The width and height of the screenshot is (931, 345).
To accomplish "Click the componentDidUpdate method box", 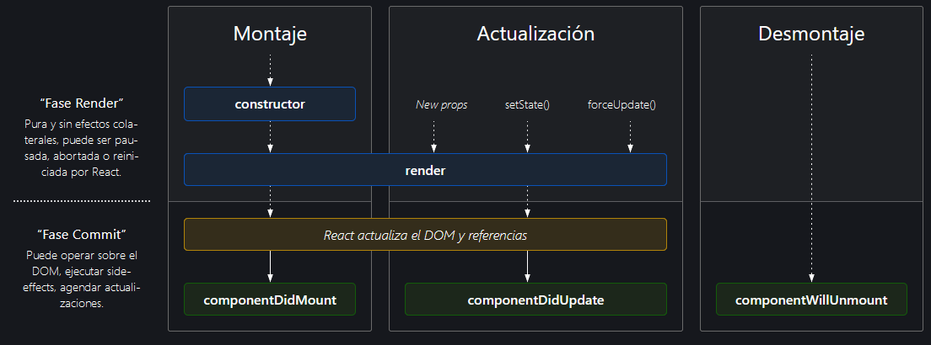I will pos(535,300).
